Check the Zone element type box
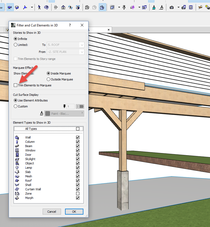The width and height of the screenshot is (210, 227). pos(78,194)
